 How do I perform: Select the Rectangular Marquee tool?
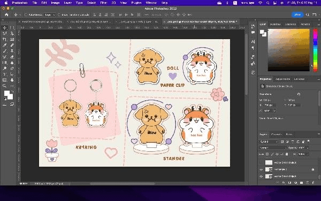click(x=12, y=28)
